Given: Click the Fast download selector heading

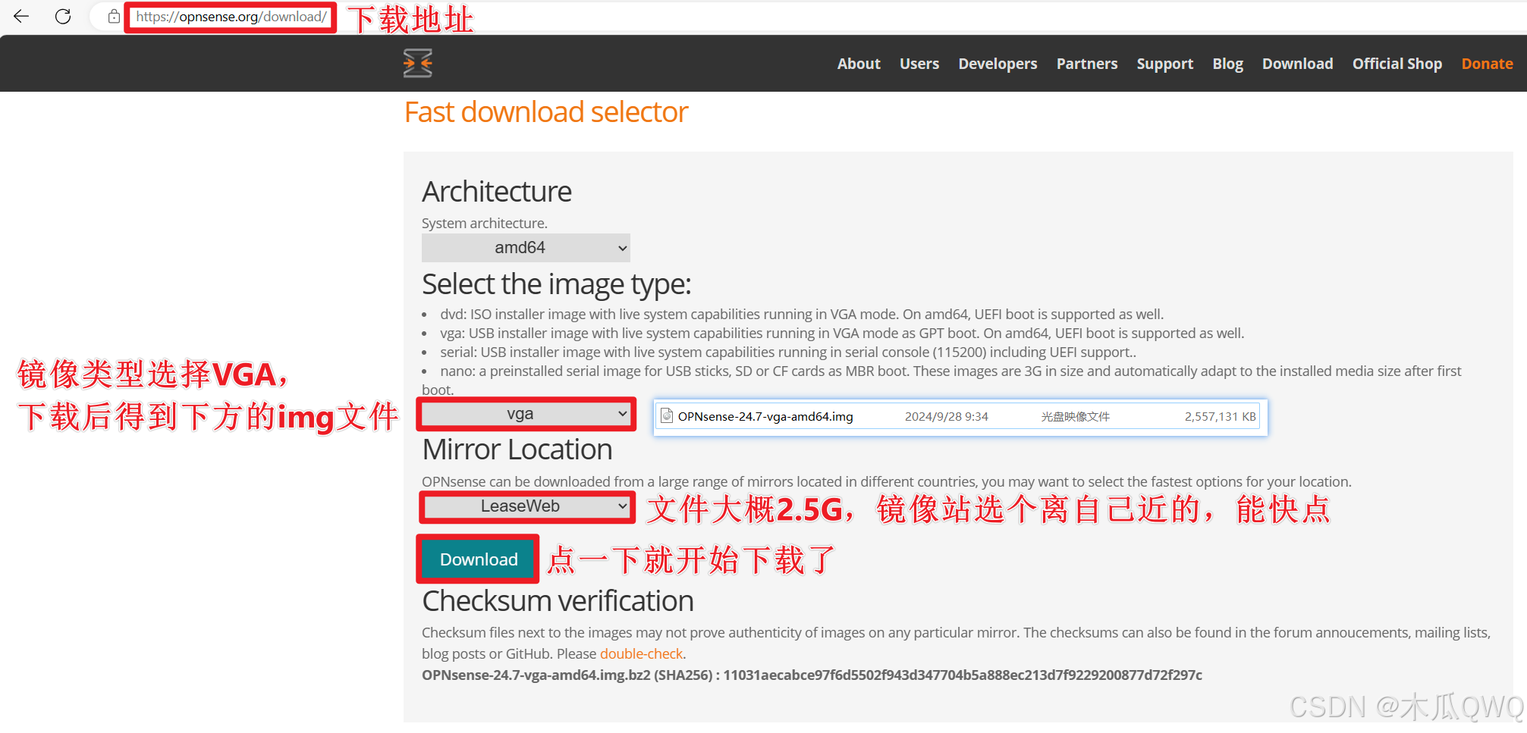Looking at the screenshot, I should tap(546, 112).
